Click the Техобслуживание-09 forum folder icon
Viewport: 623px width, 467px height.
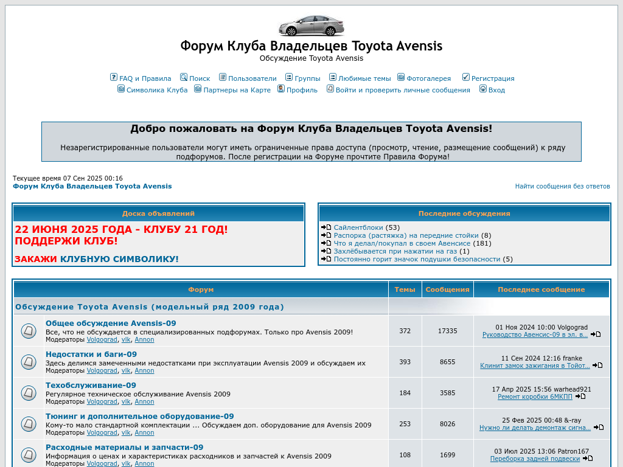tap(29, 393)
